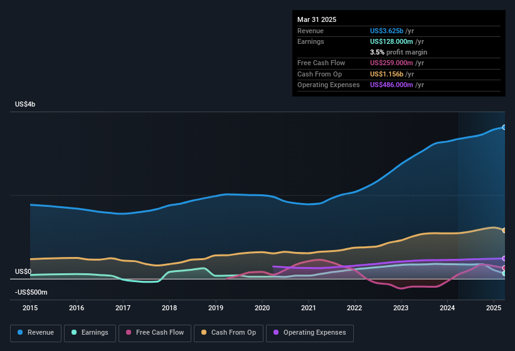This screenshot has height=351, width=515.
Task: Click the US$0 y-axis label
Action: click(23, 271)
